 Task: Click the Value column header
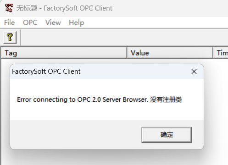[x=170, y=53]
